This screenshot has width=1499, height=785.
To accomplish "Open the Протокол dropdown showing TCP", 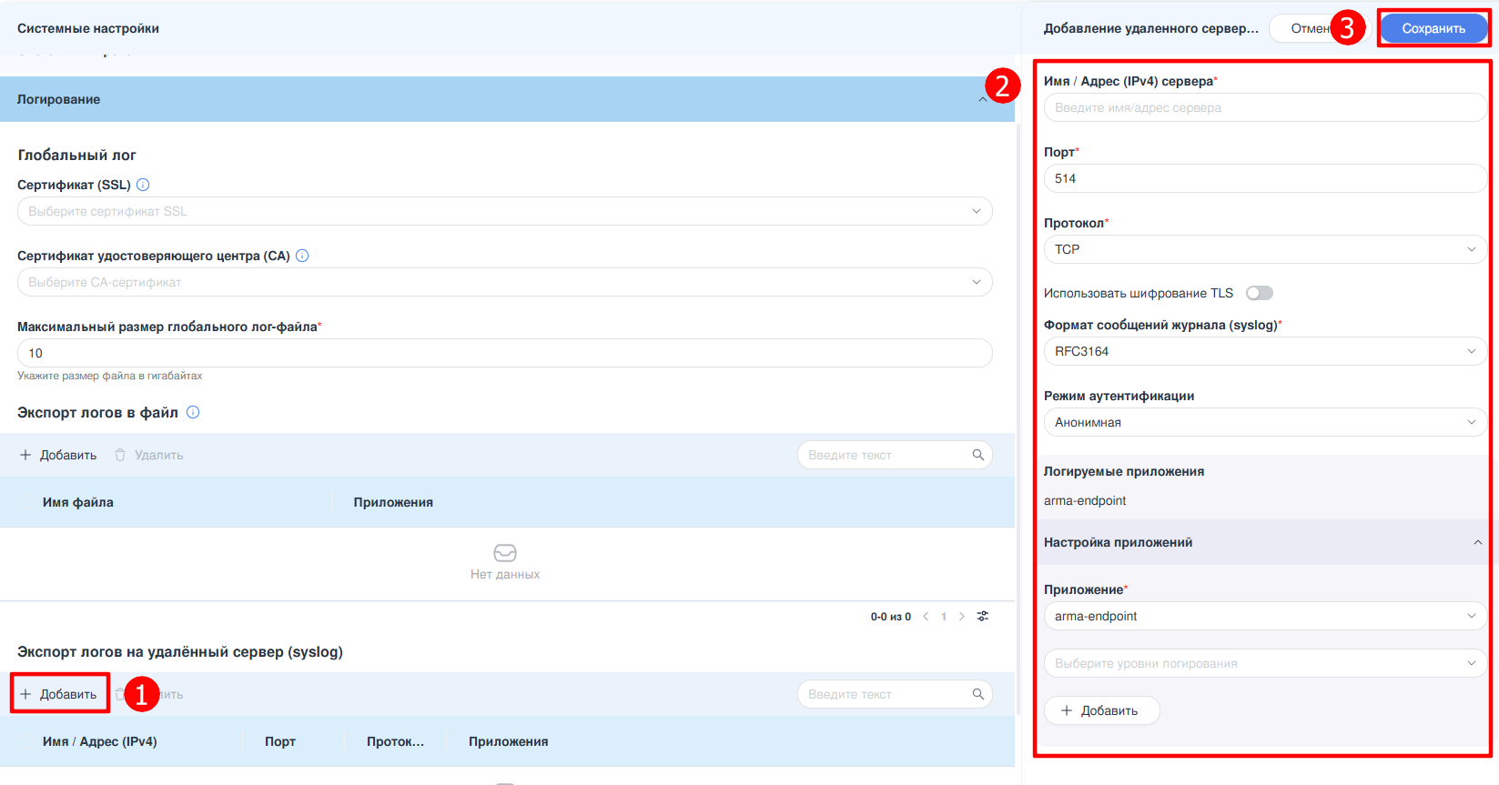I will click(1265, 249).
